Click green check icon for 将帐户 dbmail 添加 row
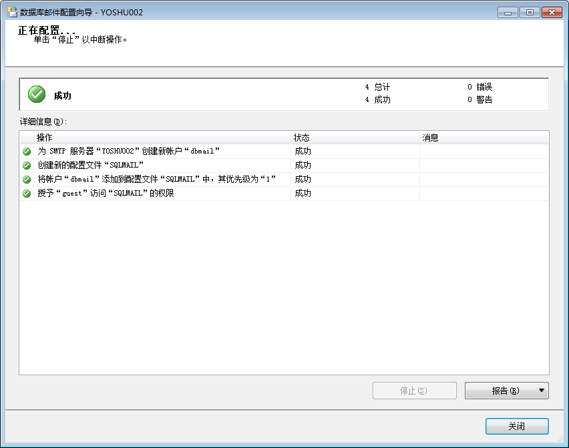 coord(27,179)
